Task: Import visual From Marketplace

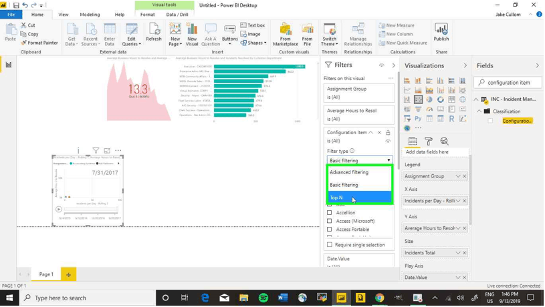Action: coord(286,34)
